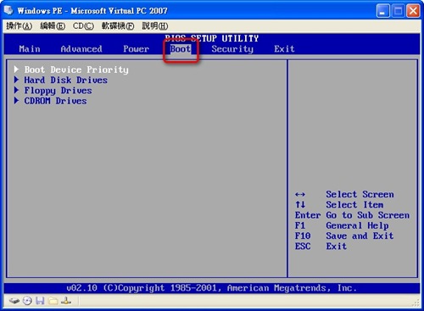Viewport: 424px width, 311px height.
Task: Open the 操作(A) menu
Action: tap(20, 26)
